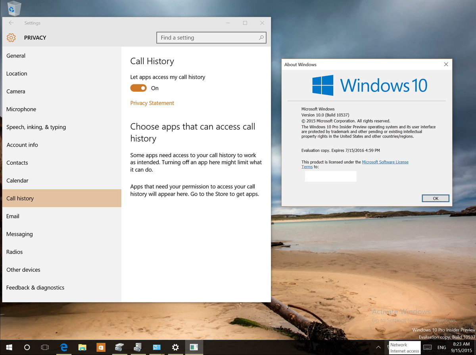
Task: Click the ENG language indicator
Action: coord(441,347)
